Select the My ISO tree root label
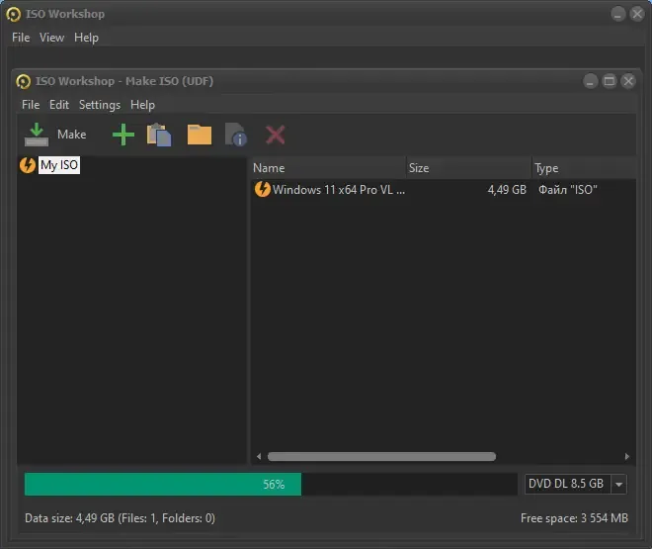 pyautogui.click(x=59, y=165)
